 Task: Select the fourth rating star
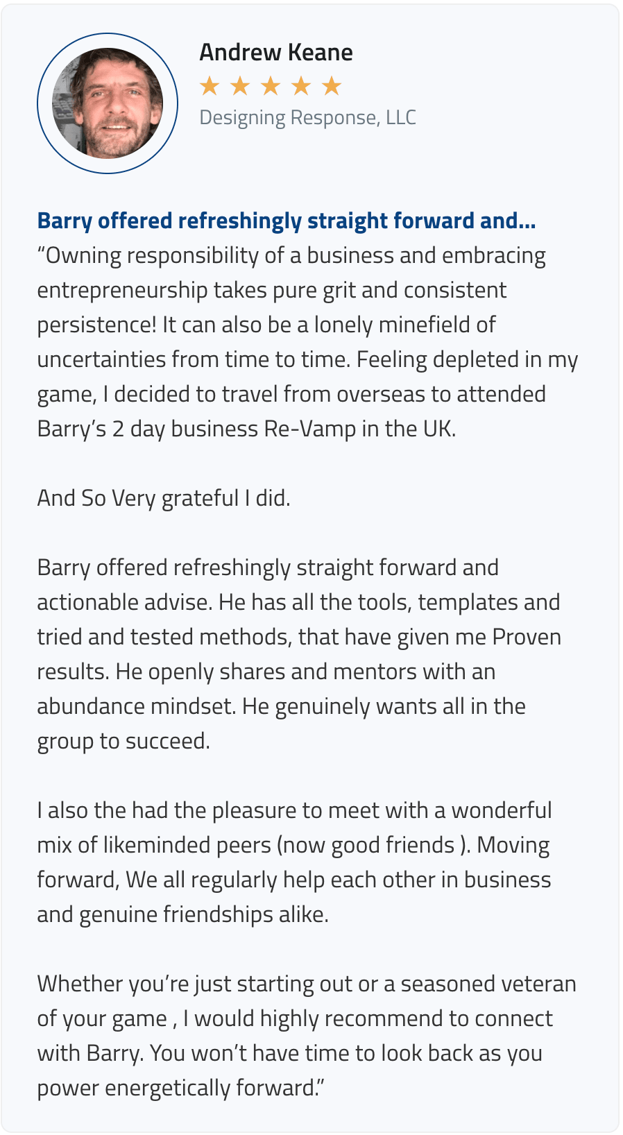click(301, 86)
